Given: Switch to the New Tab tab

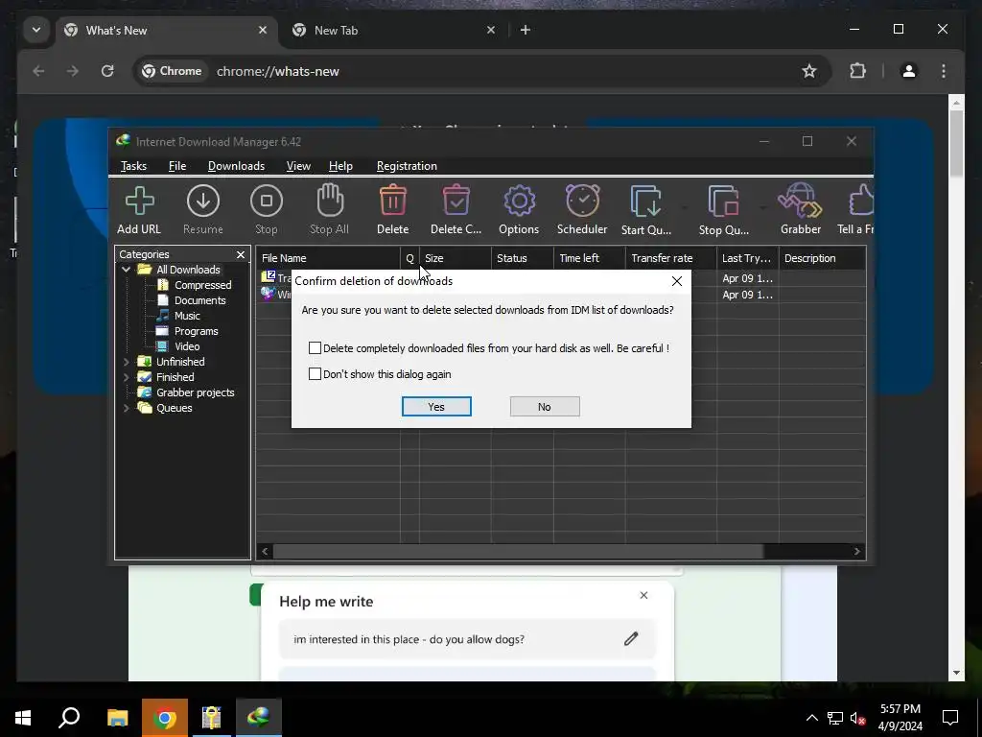Looking at the screenshot, I should pyautogui.click(x=393, y=30).
